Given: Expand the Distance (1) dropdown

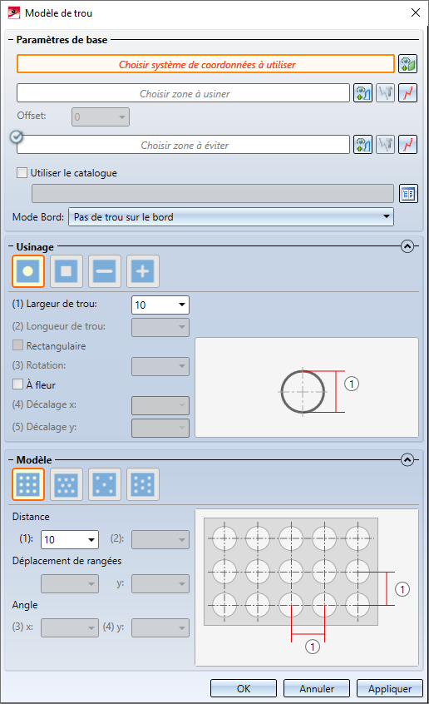Looking at the screenshot, I should tap(70, 540).
